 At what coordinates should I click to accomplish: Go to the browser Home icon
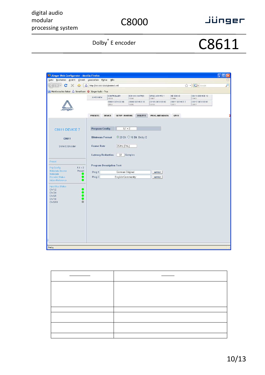[79, 85]
